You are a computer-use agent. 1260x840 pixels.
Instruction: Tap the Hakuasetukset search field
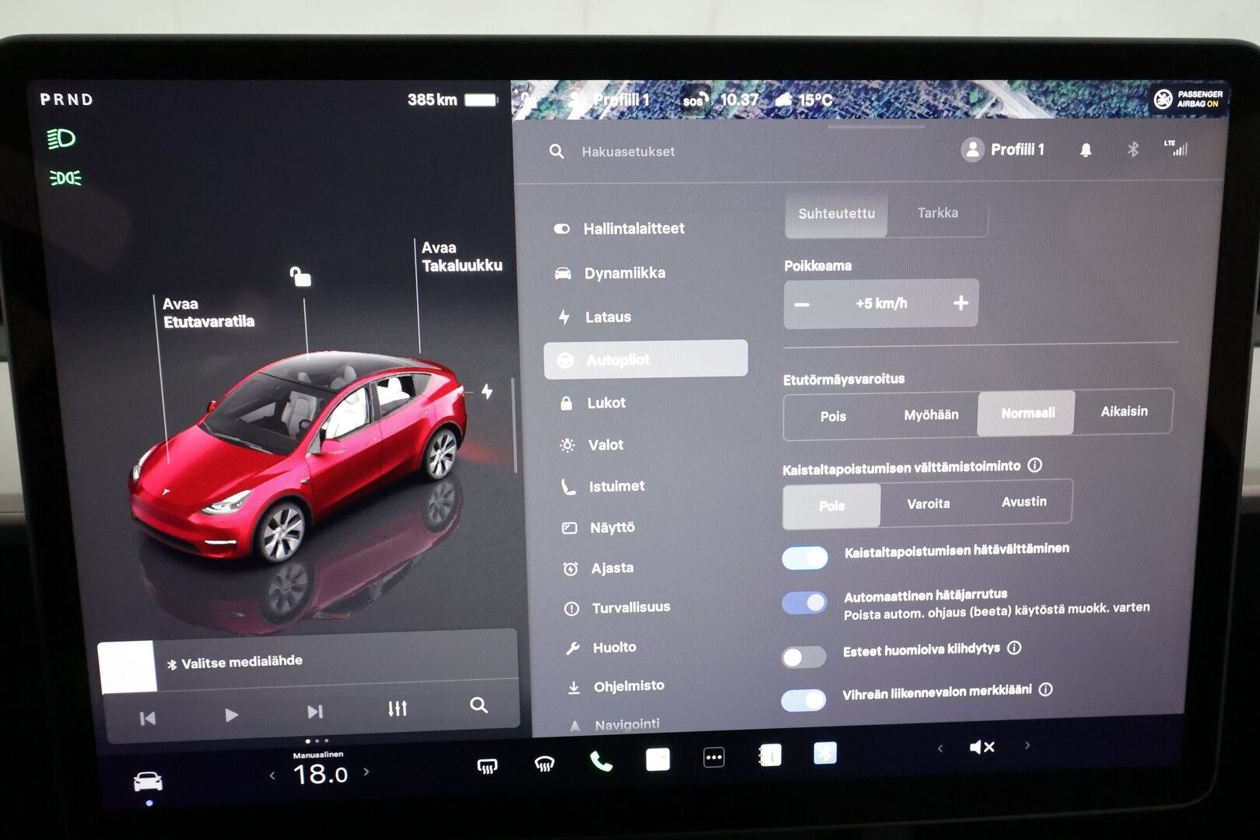pyautogui.click(x=628, y=152)
